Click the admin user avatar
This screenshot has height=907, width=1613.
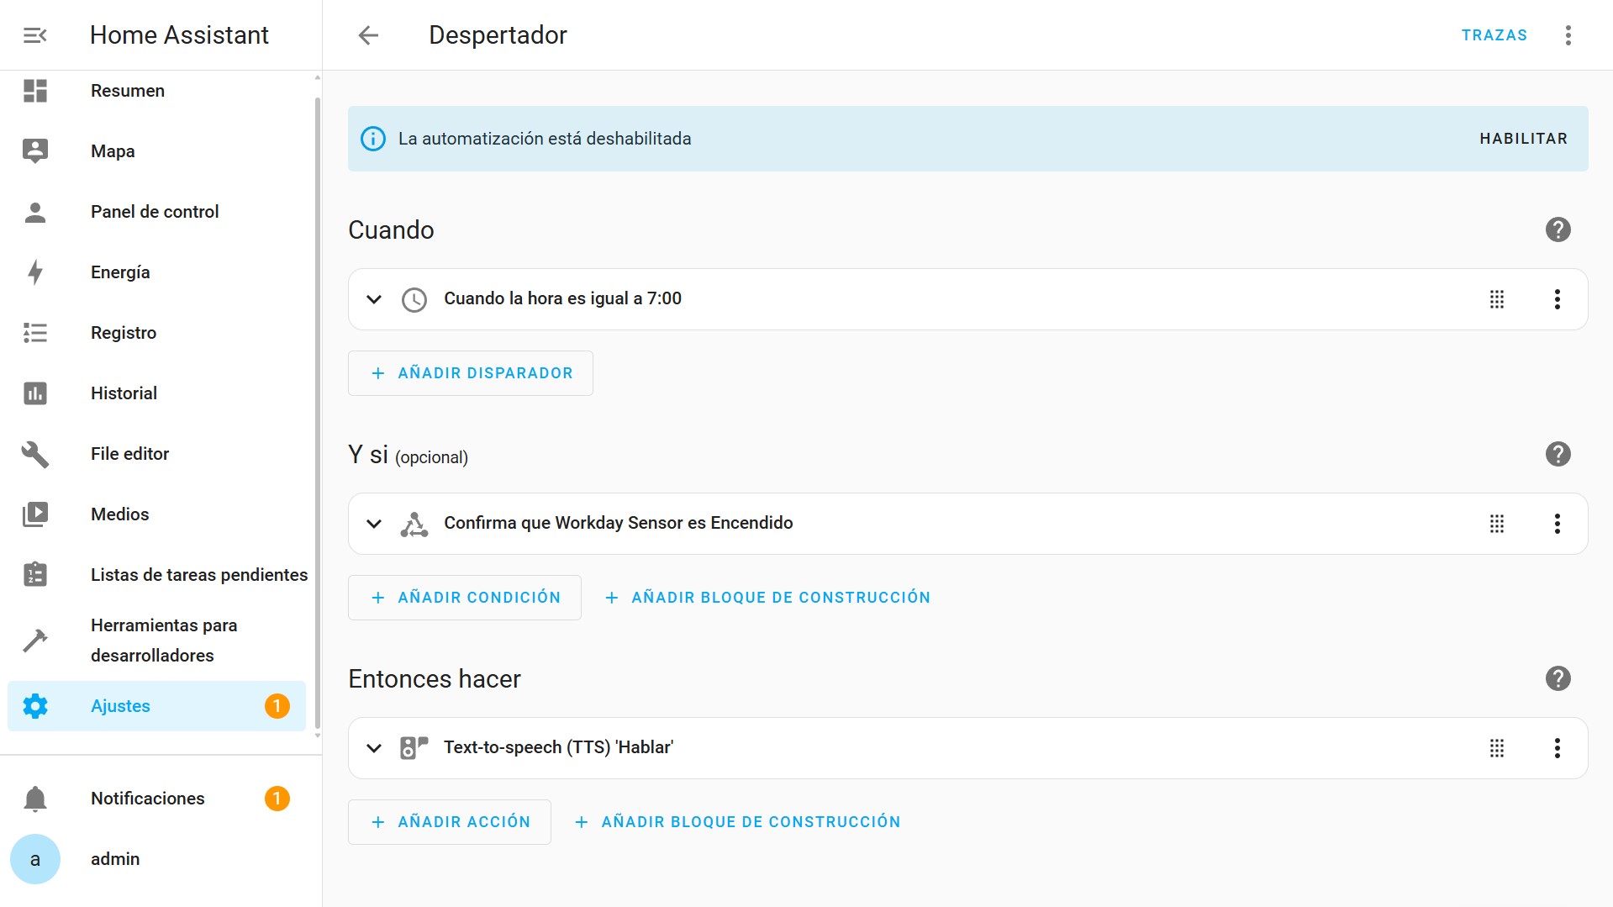click(x=35, y=859)
